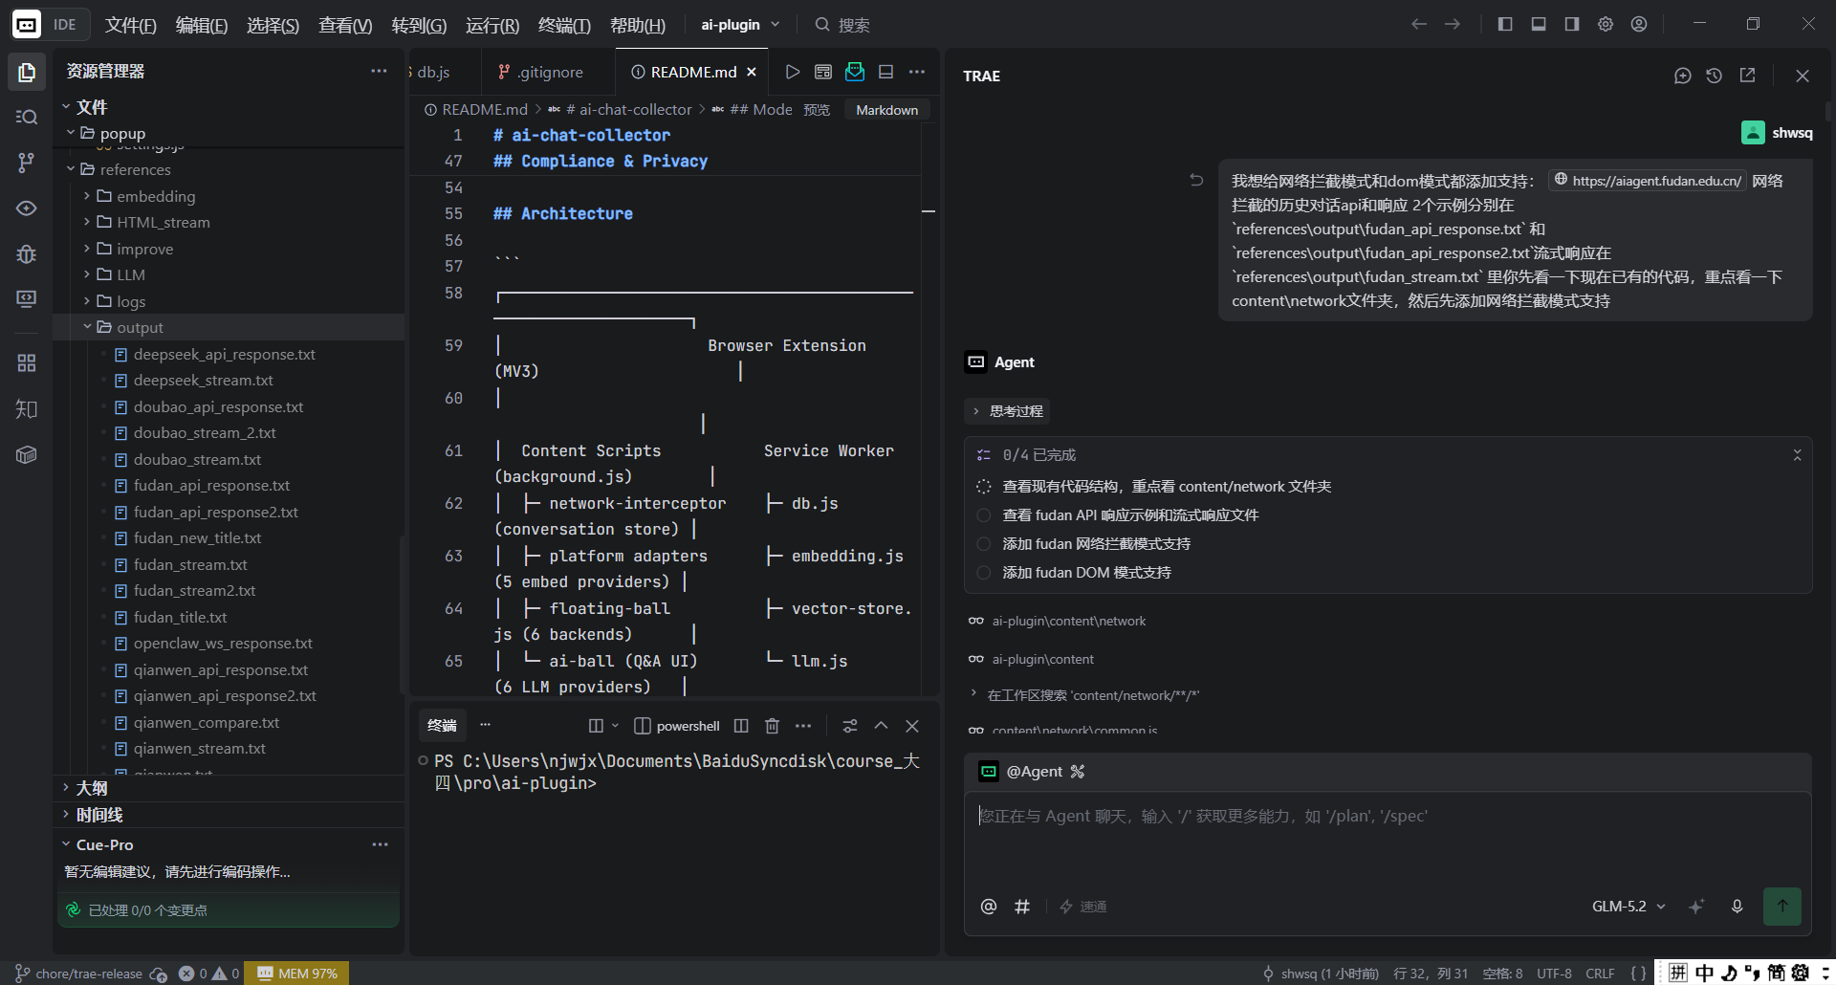Switch editor mode to Markdown
1836x985 pixels.
point(886,110)
